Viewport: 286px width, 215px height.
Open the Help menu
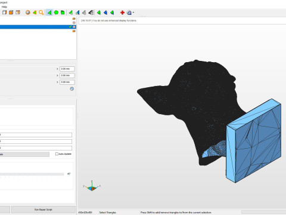coord(4,7)
